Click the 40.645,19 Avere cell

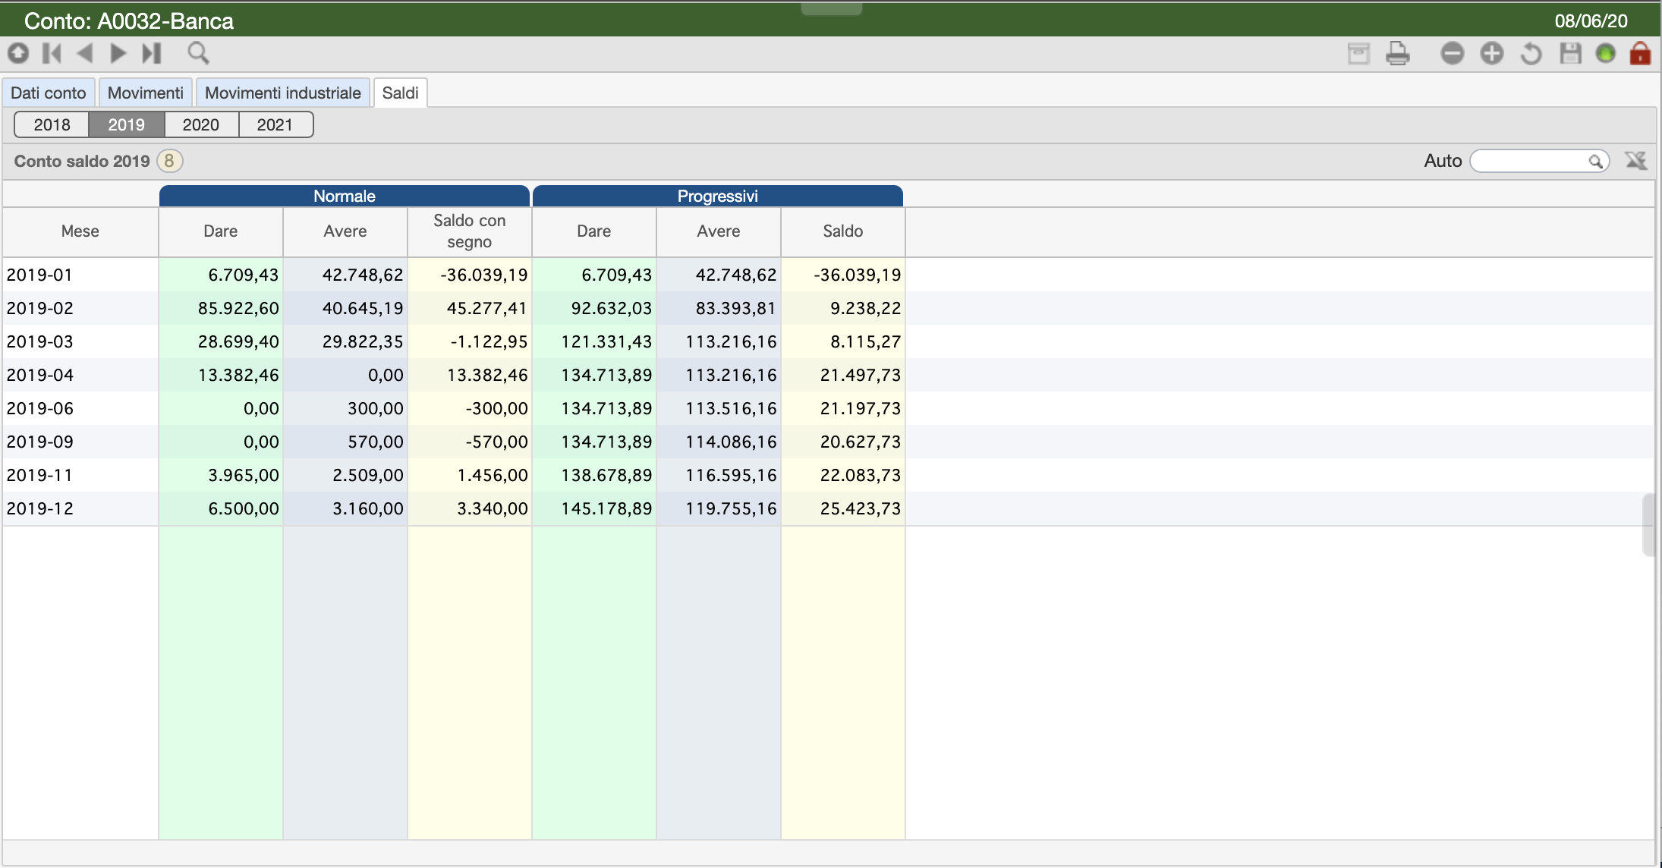345,308
